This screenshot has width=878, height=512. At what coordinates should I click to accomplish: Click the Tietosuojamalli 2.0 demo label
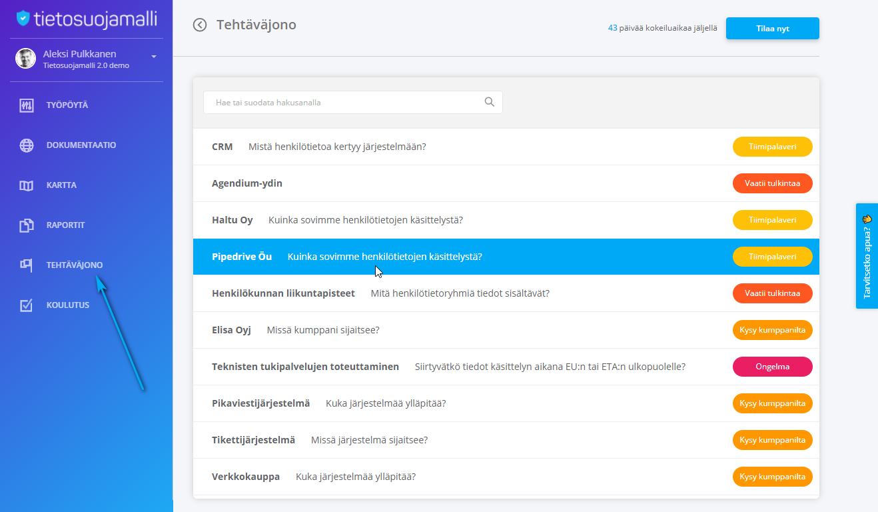(x=86, y=65)
